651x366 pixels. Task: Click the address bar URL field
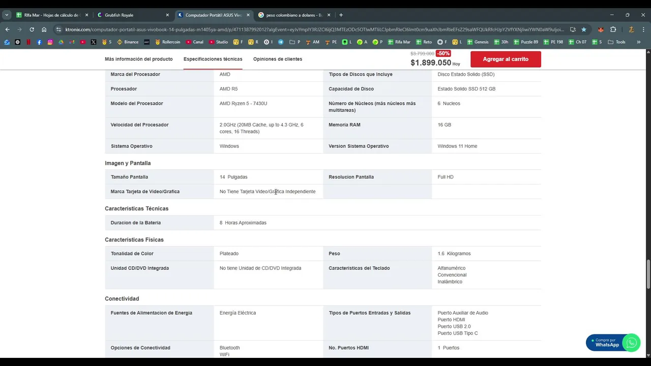314,29
